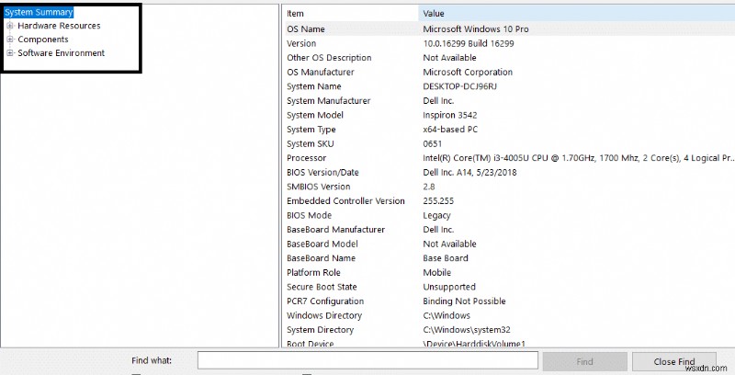Select the Microsoft Corporation value
Image resolution: width=735 pixels, height=375 pixels.
468,73
